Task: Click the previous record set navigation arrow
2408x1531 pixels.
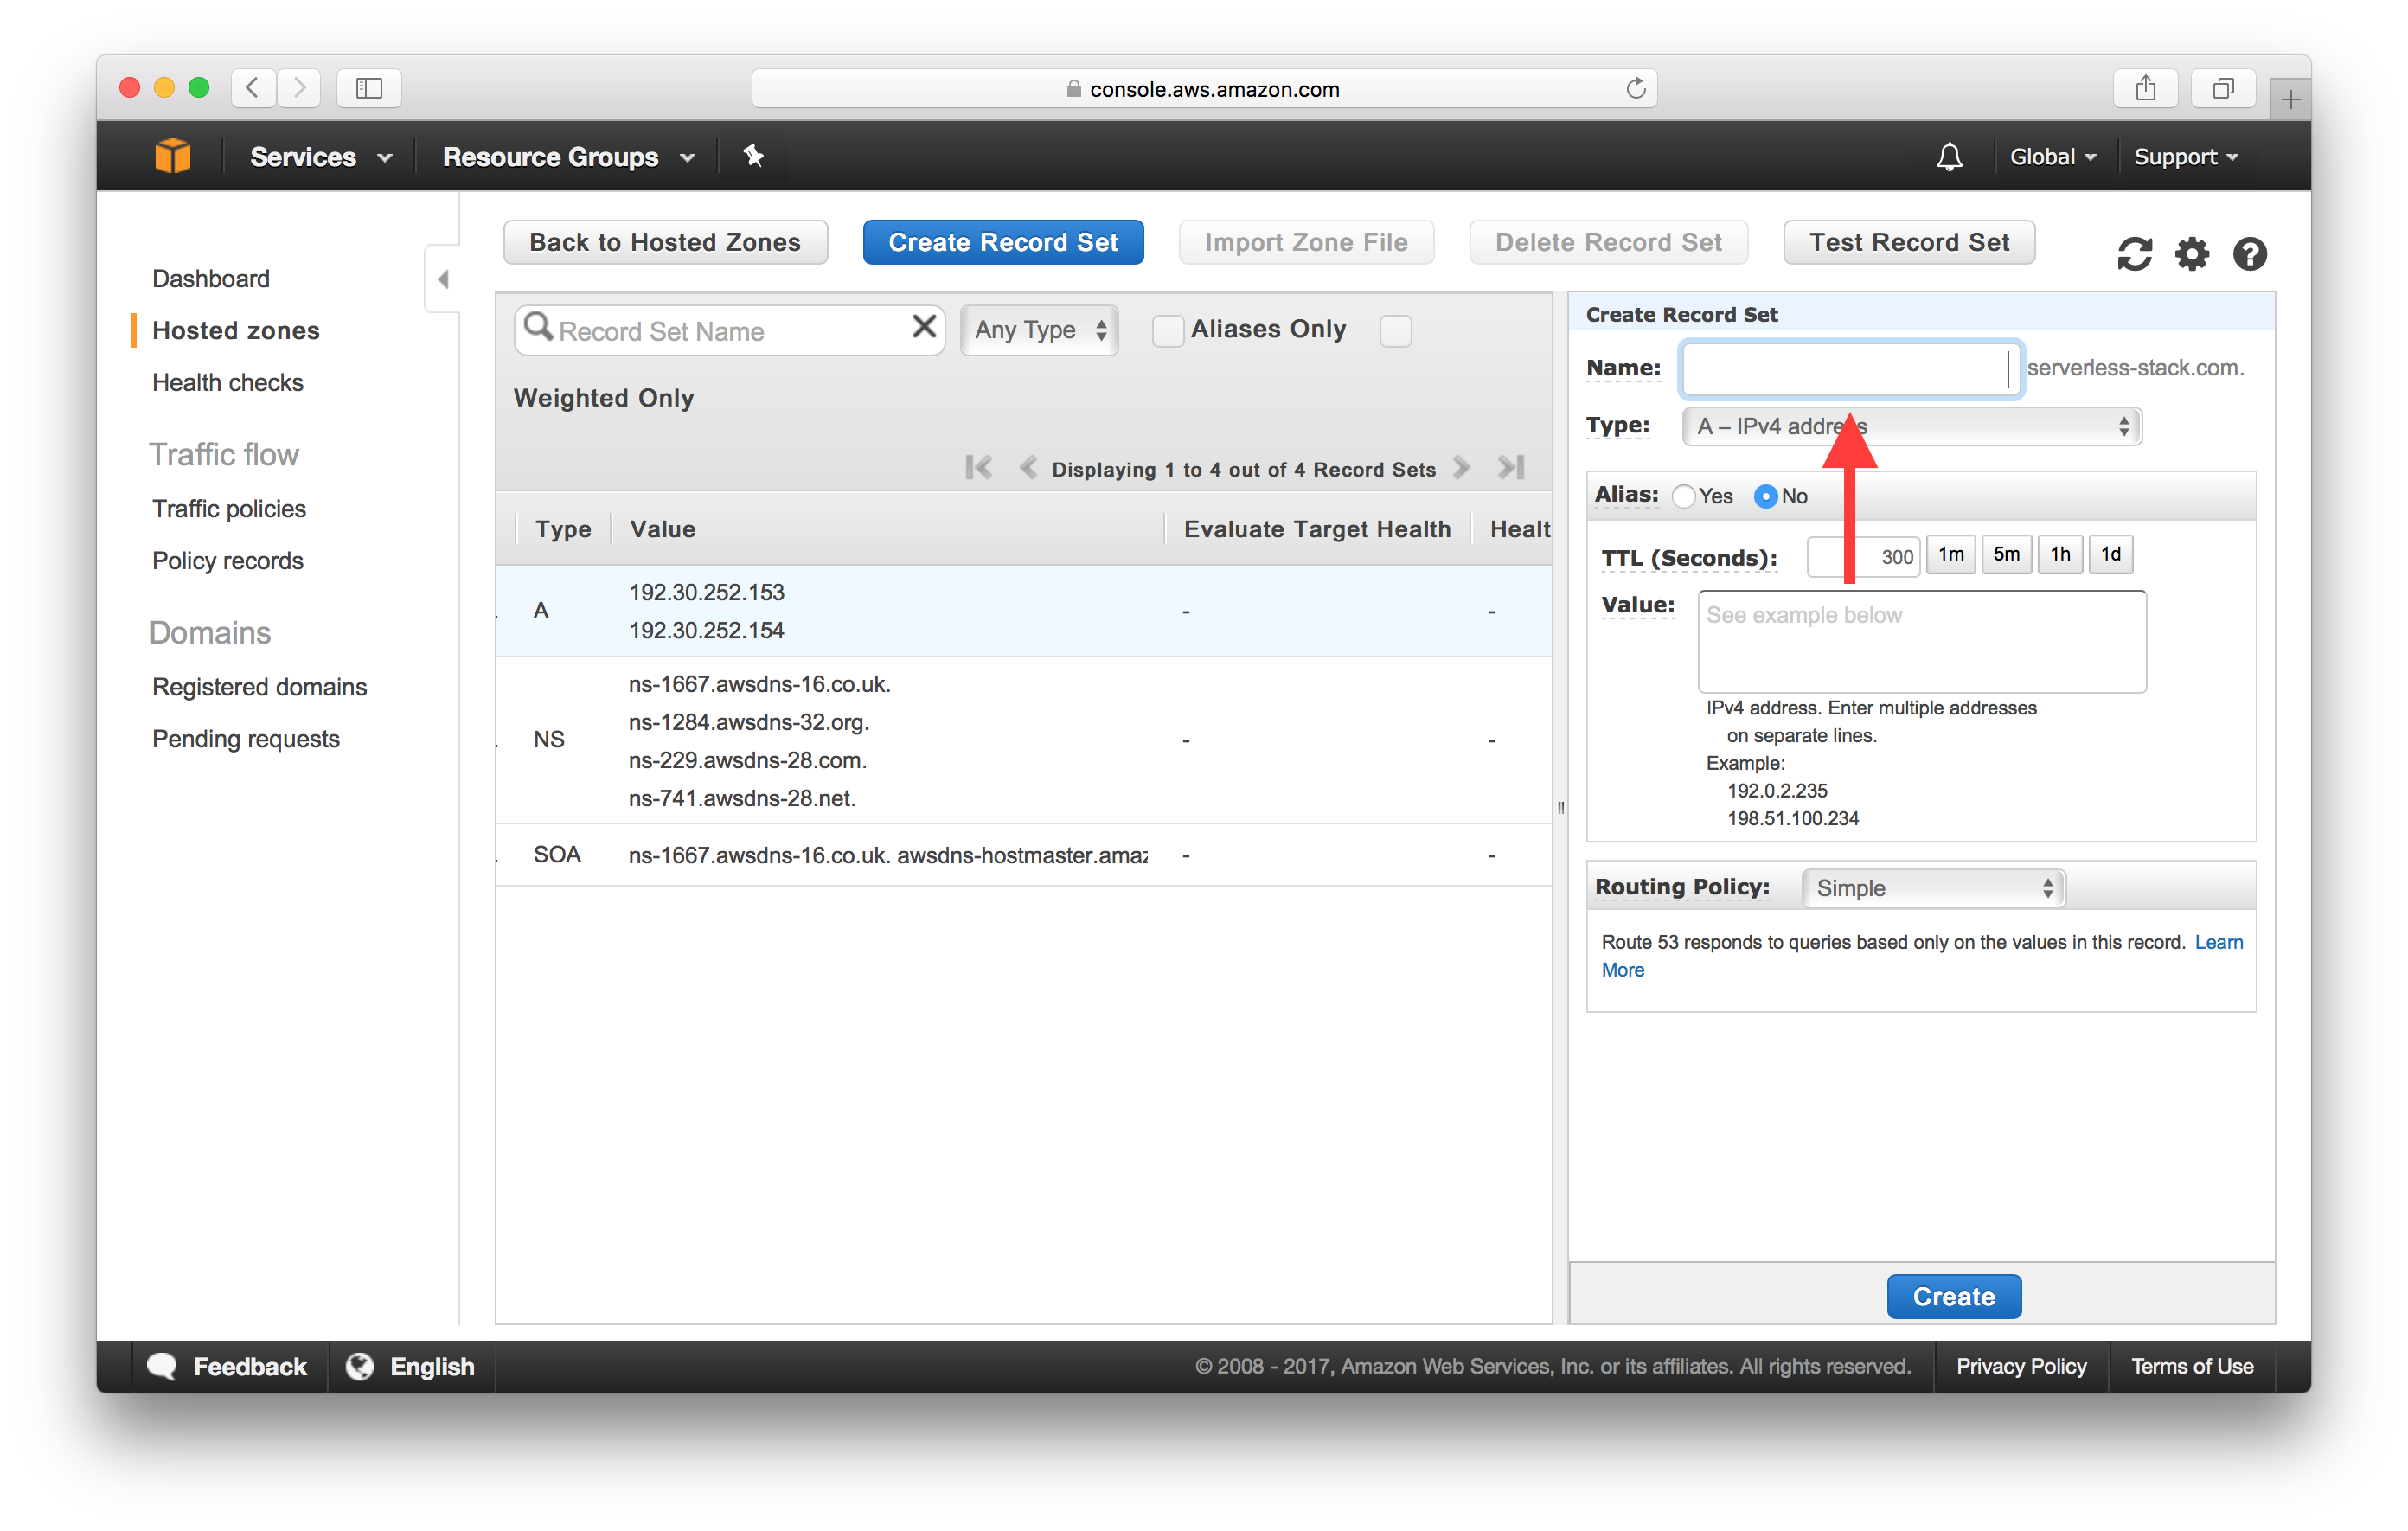Action: [x=1015, y=471]
